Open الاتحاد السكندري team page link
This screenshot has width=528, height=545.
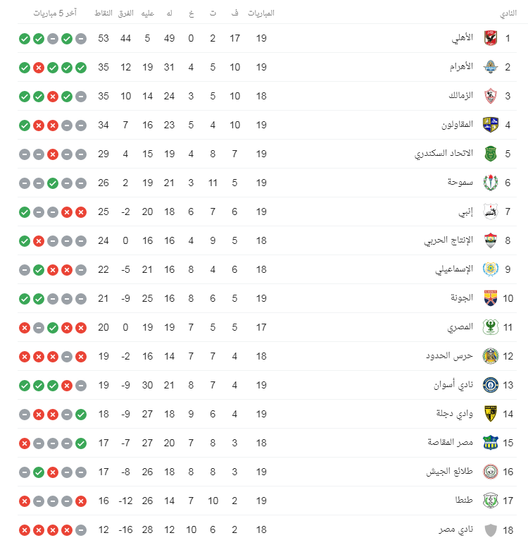[444, 154]
